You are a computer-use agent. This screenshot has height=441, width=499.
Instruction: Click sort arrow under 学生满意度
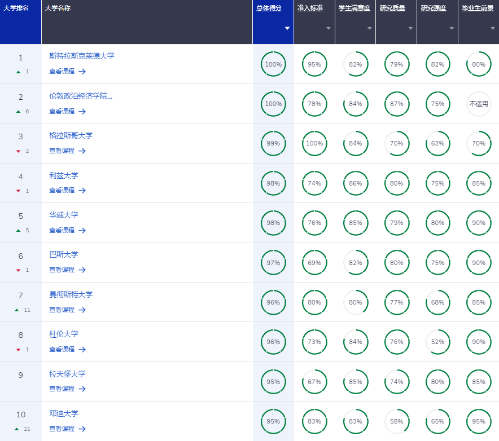(370, 28)
